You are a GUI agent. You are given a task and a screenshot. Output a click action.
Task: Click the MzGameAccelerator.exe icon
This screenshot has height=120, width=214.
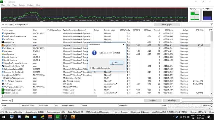click(3, 78)
